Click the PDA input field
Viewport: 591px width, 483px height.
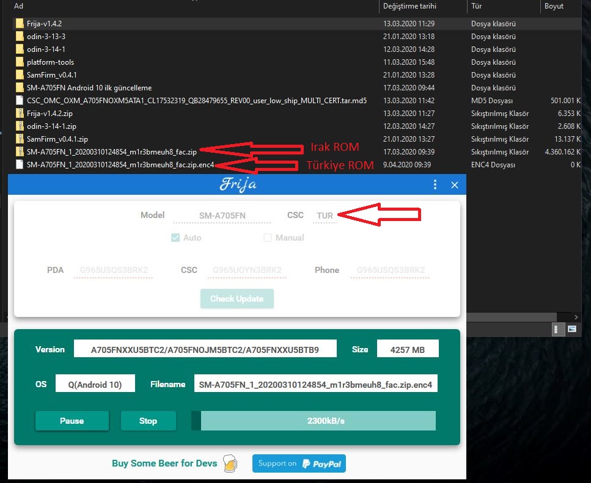[114, 271]
